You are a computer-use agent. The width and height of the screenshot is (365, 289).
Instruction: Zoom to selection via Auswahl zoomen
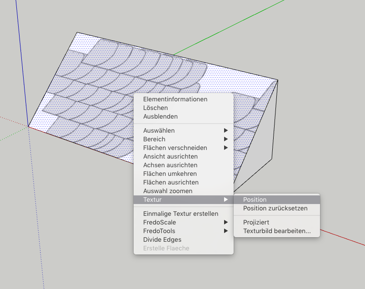[168, 191]
